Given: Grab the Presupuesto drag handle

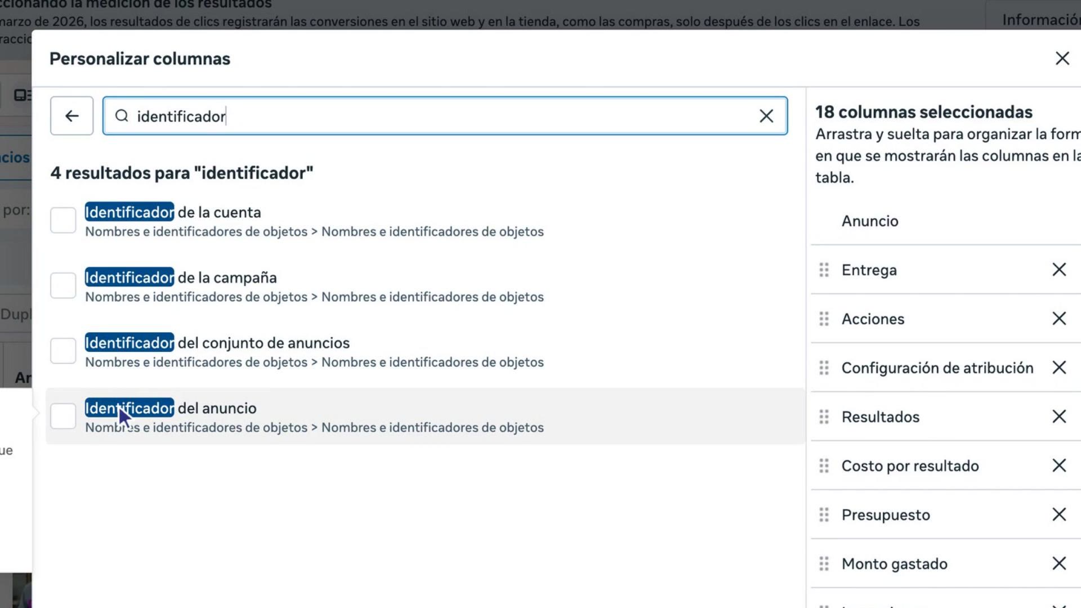Looking at the screenshot, I should (824, 515).
